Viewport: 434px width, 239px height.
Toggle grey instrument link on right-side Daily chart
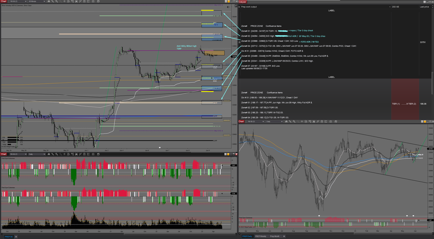click(422, 121)
